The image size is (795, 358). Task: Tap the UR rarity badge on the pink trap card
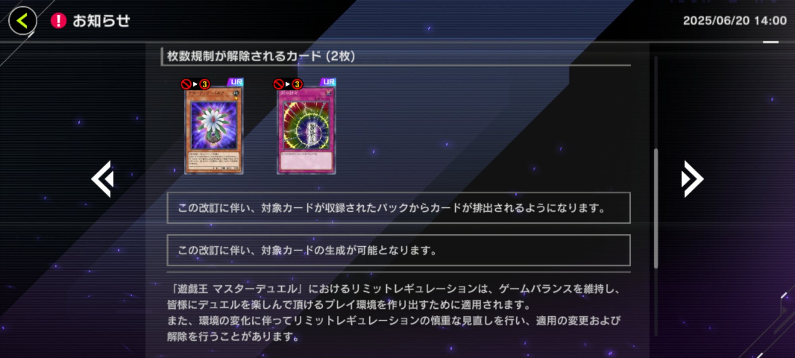(328, 82)
